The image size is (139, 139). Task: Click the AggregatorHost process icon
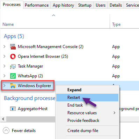[13, 109]
